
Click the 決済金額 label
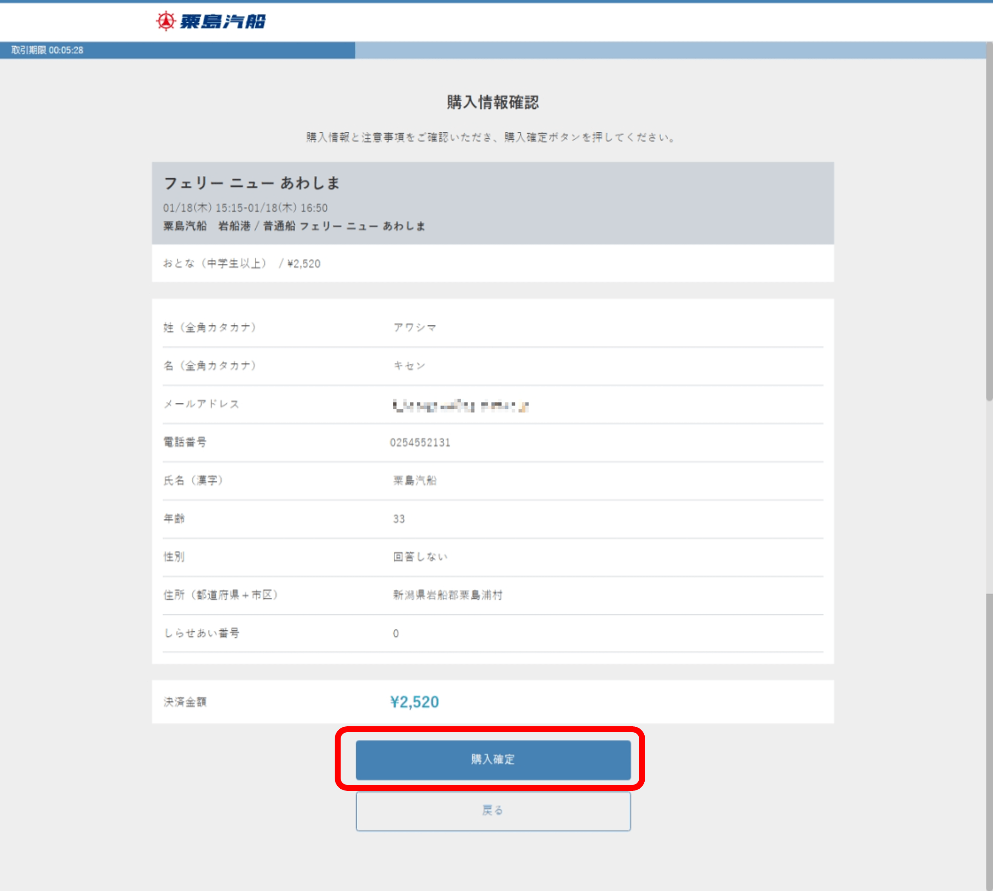click(x=185, y=702)
